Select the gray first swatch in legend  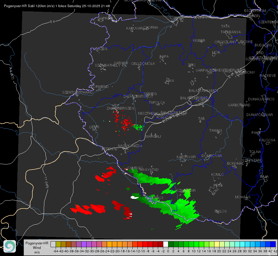click(53, 244)
